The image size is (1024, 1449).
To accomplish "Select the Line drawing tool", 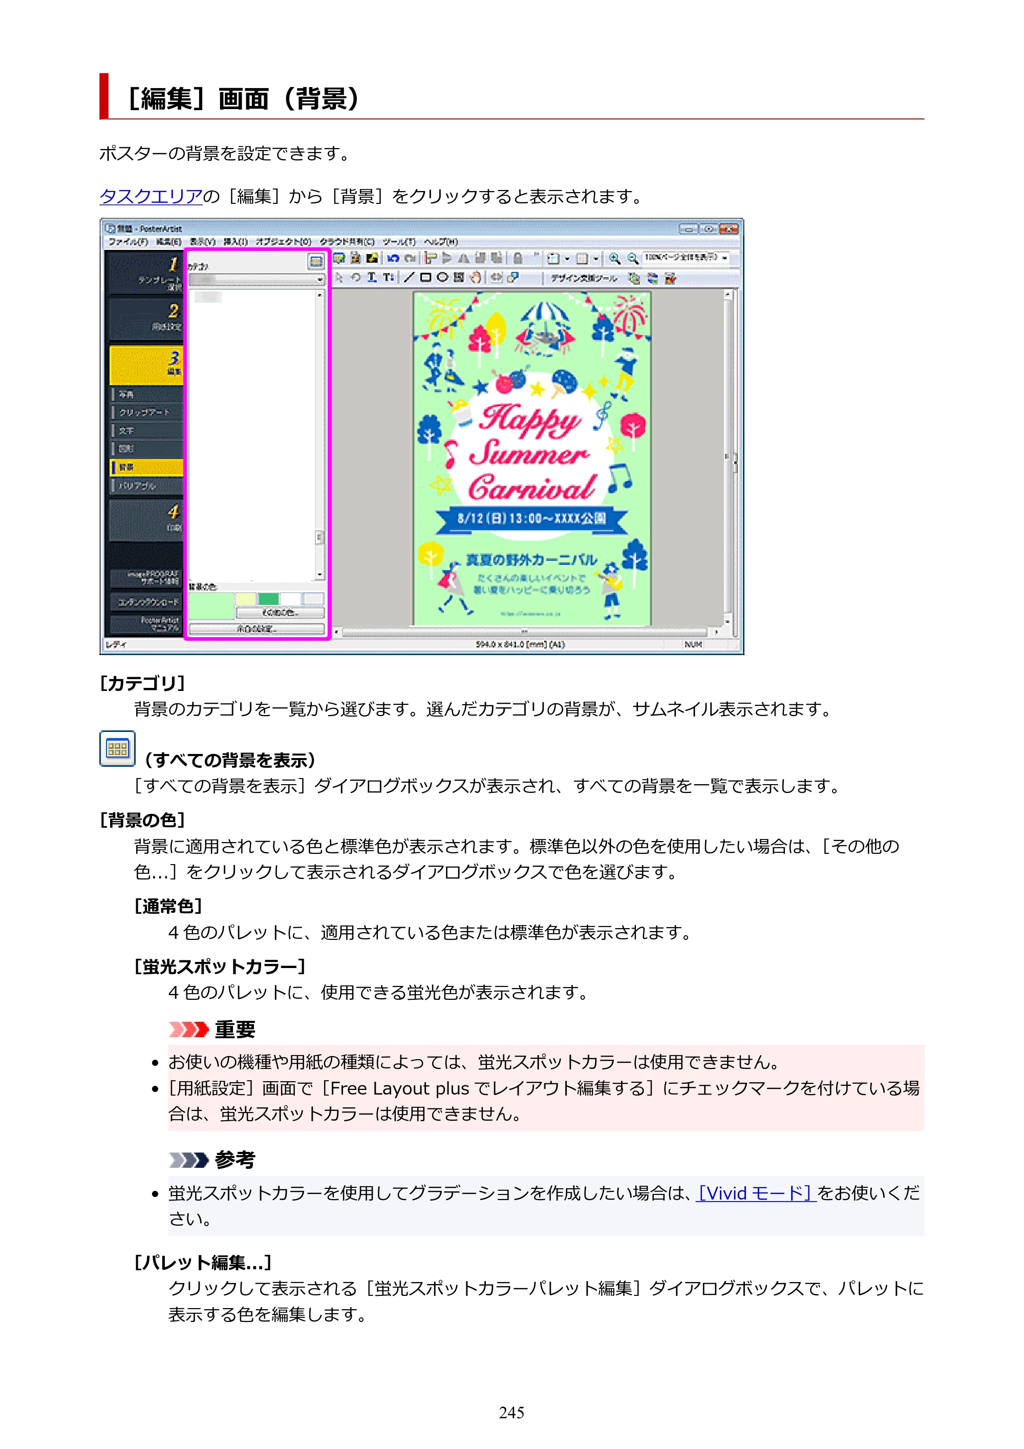I will [x=409, y=278].
